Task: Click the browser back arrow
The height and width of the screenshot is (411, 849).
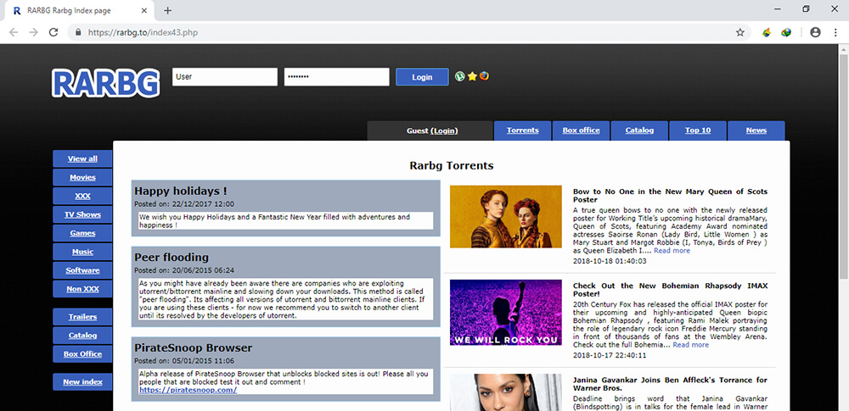Action: coord(14,32)
